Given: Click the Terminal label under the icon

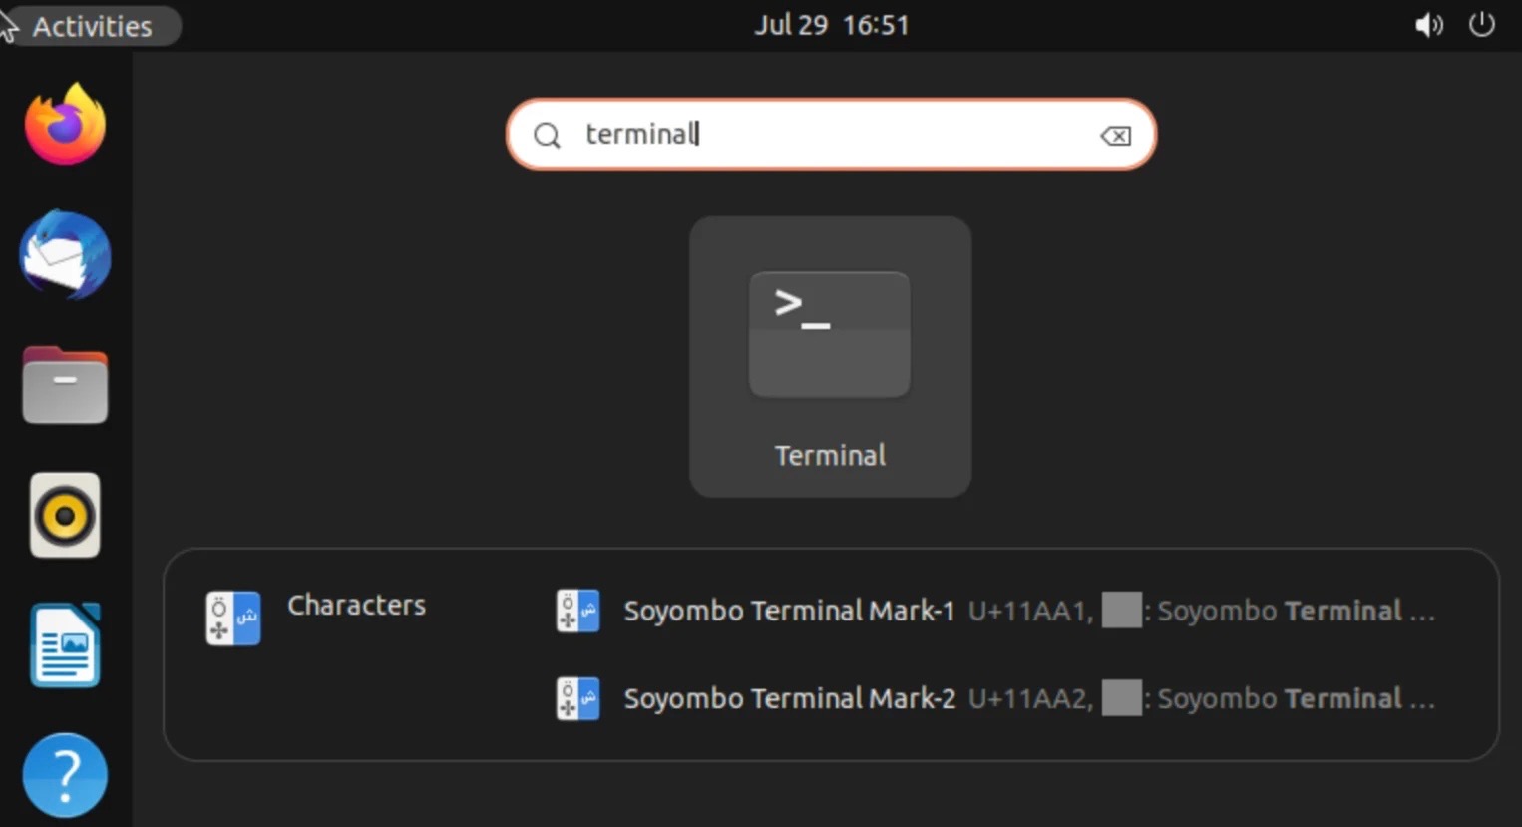Looking at the screenshot, I should tap(830, 456).
